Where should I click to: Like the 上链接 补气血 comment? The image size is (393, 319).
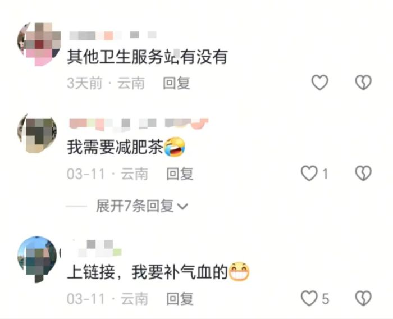click(309, 298)
